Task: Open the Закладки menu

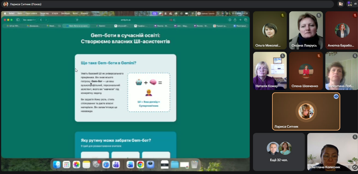Action: click(65, 13)
